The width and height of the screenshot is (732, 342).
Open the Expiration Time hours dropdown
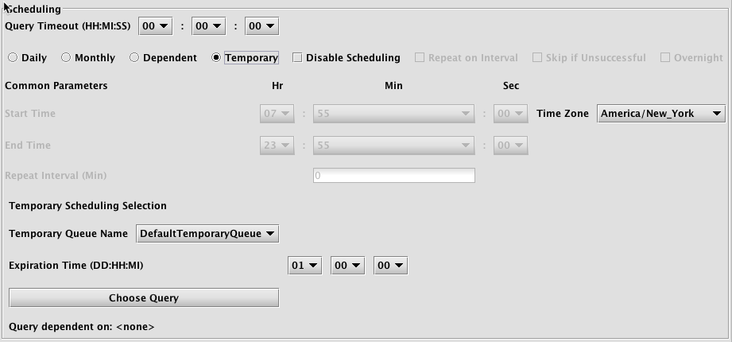348,266
